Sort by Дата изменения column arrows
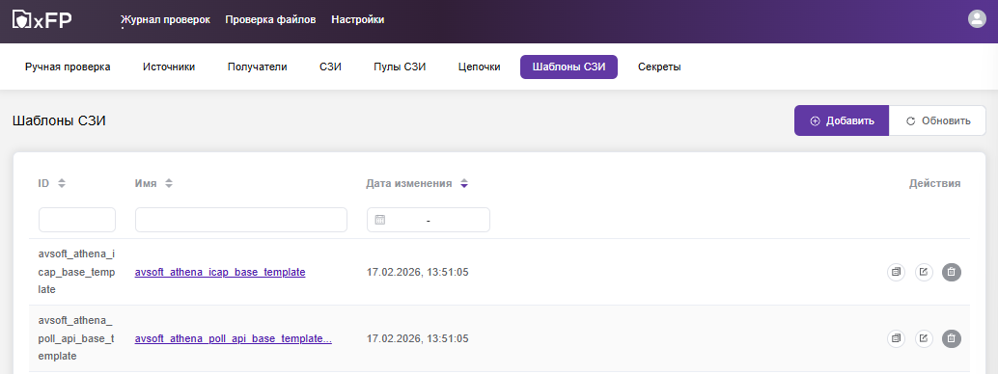 464,184
